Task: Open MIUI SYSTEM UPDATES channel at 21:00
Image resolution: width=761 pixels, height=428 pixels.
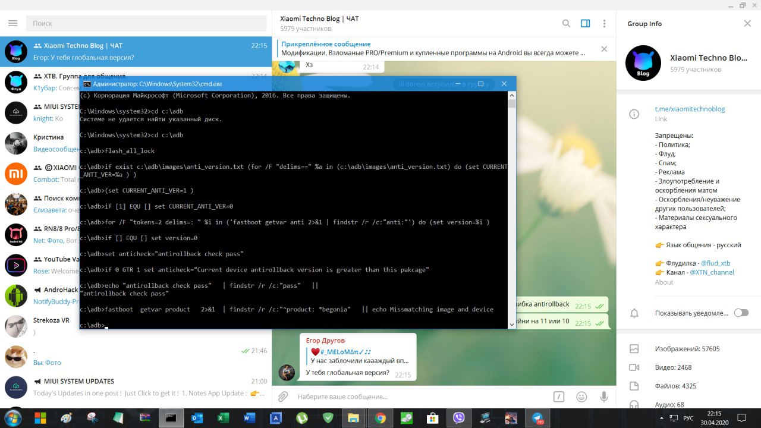Action: click(x=136, y=387)
